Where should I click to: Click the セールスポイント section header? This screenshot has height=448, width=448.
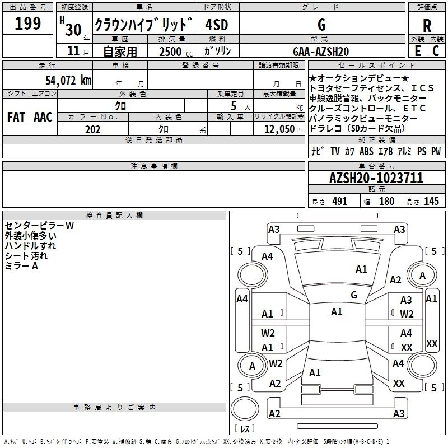376,66
